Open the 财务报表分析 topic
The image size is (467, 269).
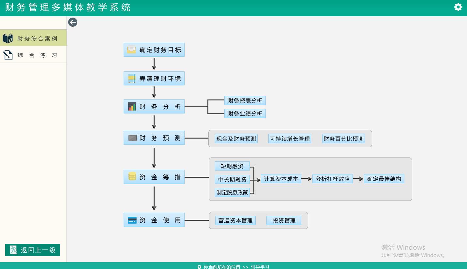245,101
